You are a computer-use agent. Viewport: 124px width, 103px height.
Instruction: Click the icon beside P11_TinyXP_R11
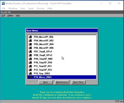[30, 66]
